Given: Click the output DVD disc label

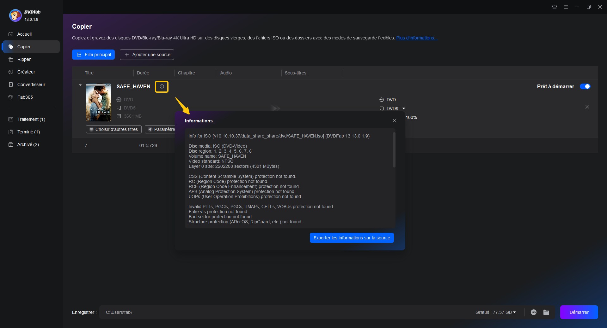Looking at the screenshot, I should [391, 100].
